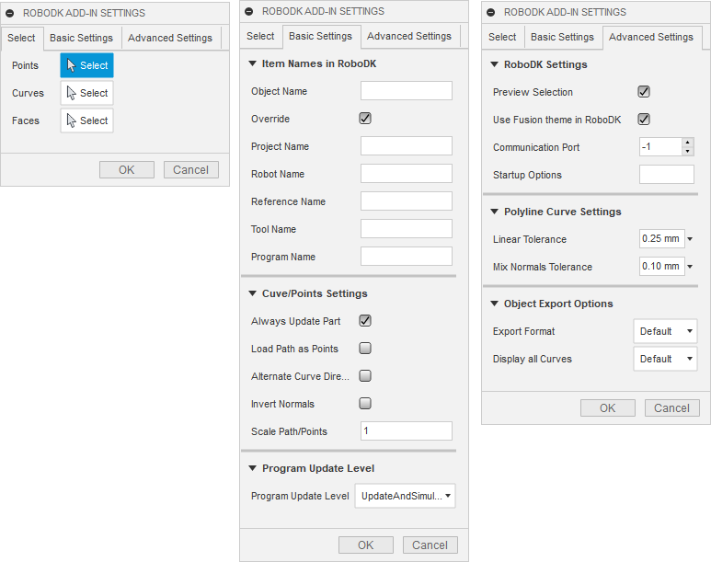Open the Select tab in the middle panel

click(x=260, y=36)
